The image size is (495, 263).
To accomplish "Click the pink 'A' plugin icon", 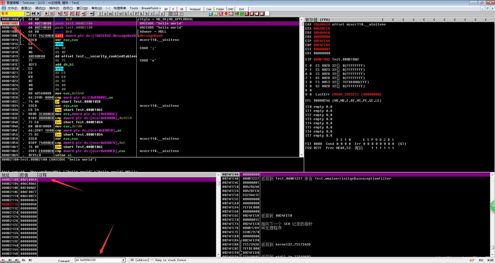I will (x=221, y=14).
